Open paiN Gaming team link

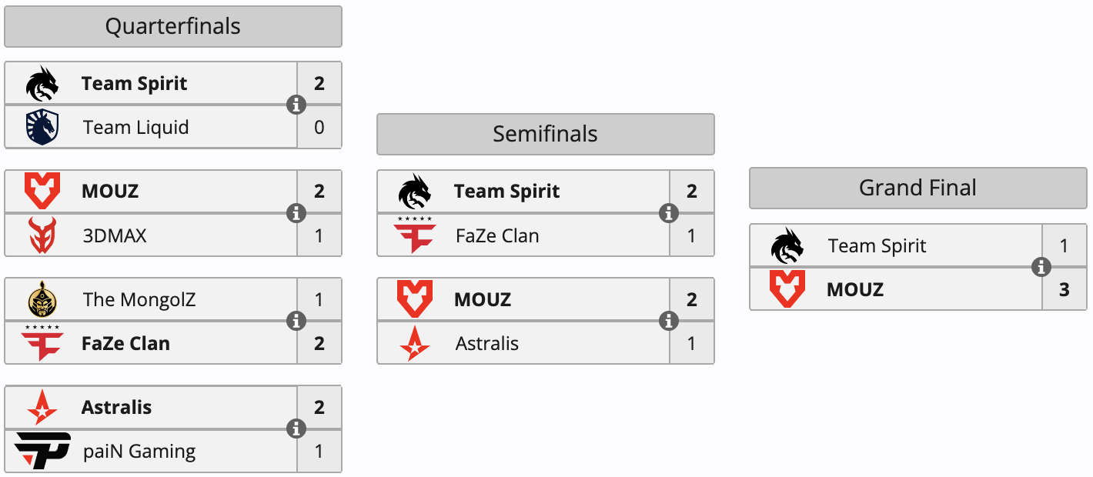[x=139, y=451]
